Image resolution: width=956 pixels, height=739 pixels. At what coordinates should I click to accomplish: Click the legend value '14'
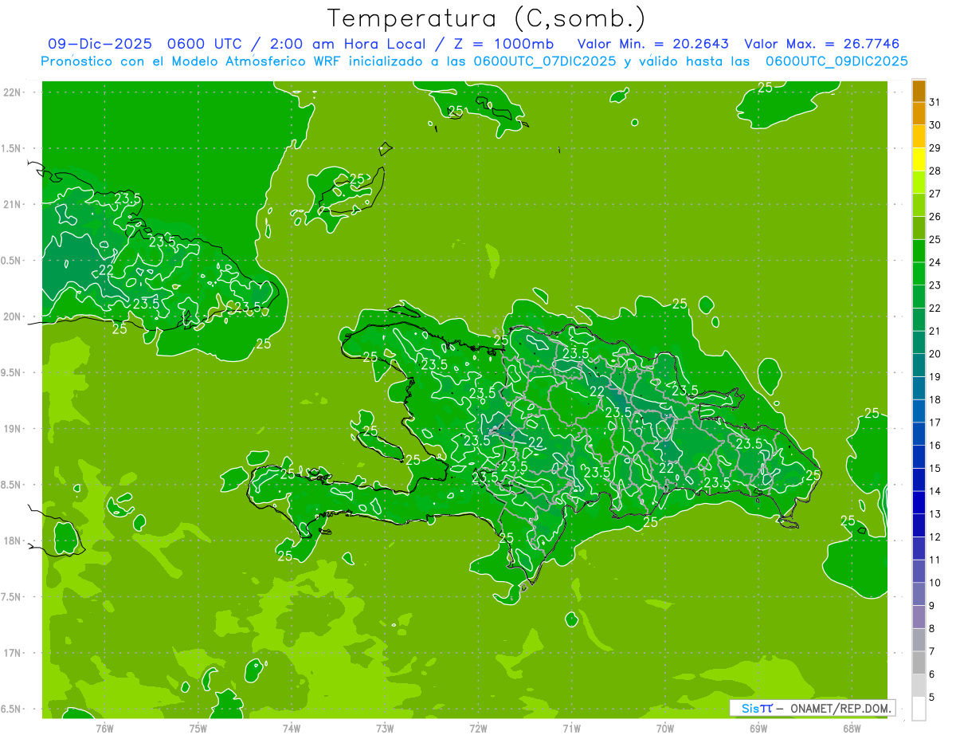934,492
